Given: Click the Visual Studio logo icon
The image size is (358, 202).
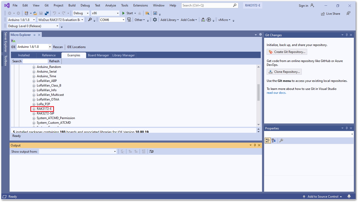Looking at the screenshot, I should 7,5.
